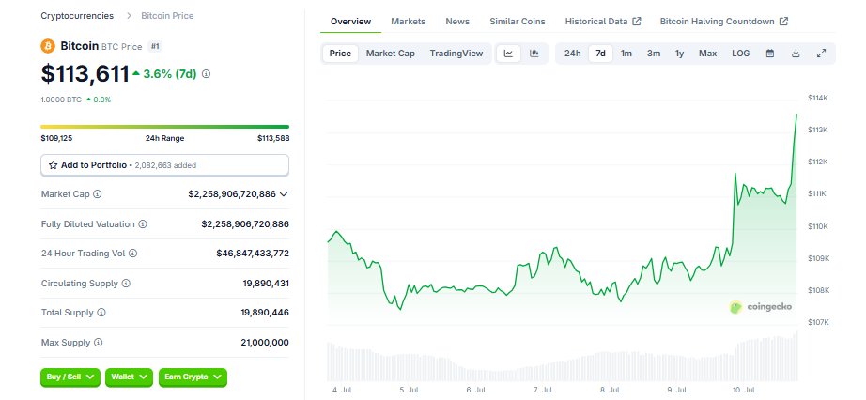
Task: Click the 2,082,663 added count text
Action: [x=165, y=165]
